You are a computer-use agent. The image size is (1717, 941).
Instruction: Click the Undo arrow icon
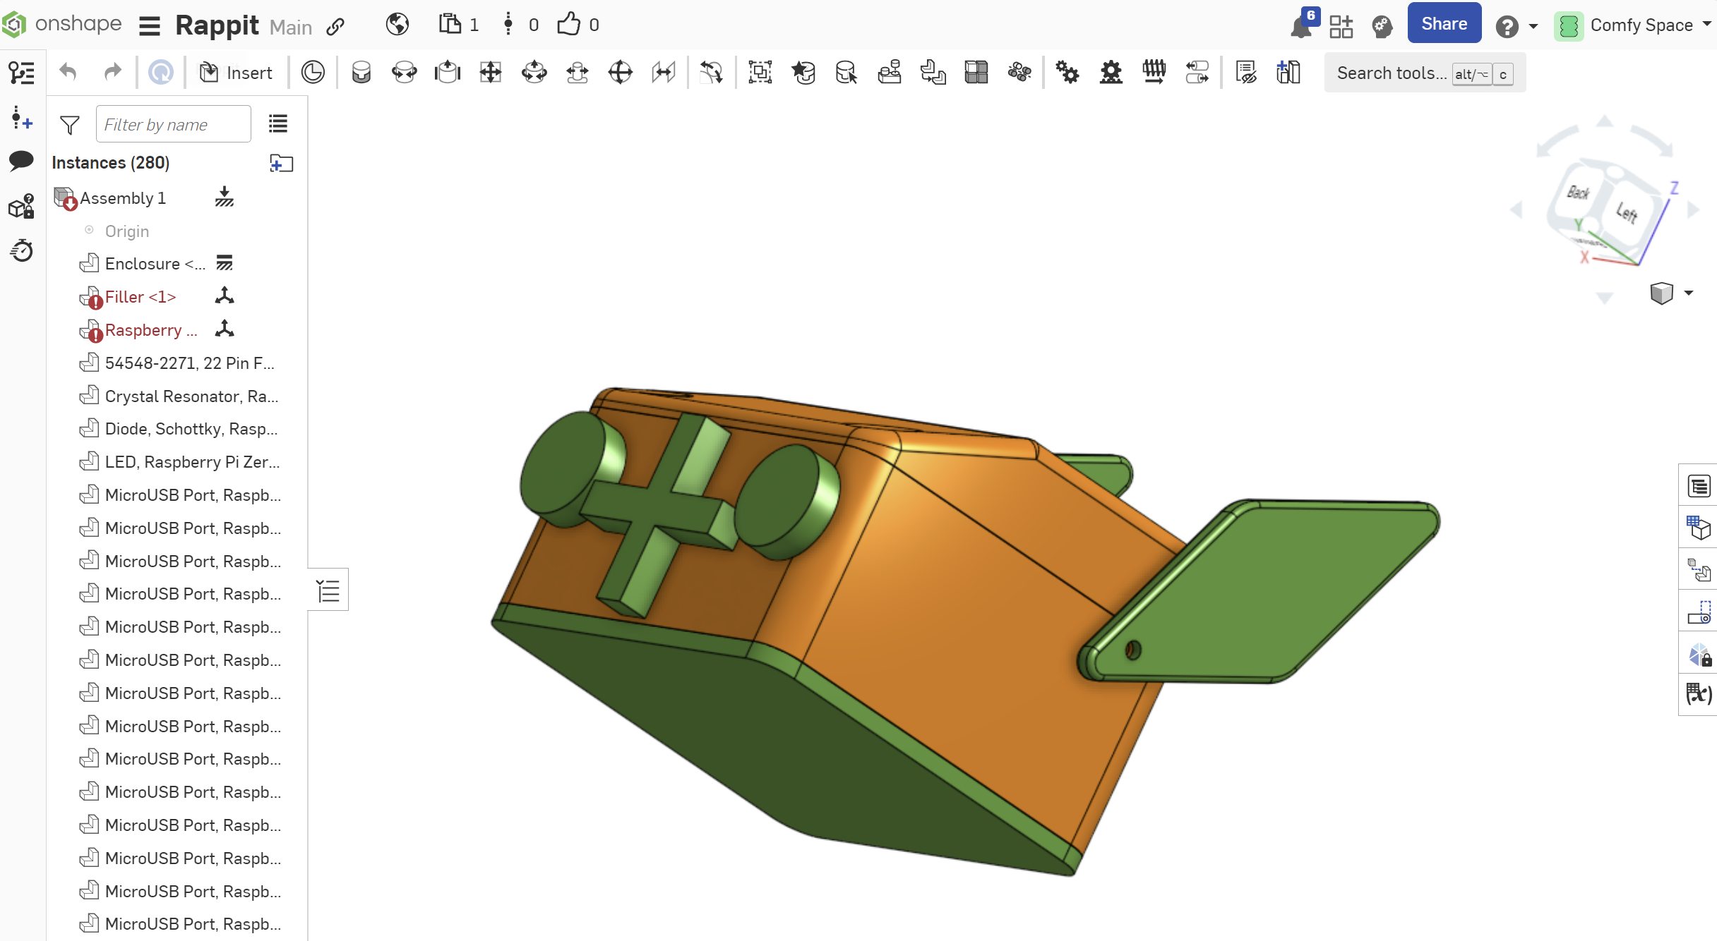(x=68, y=73)
